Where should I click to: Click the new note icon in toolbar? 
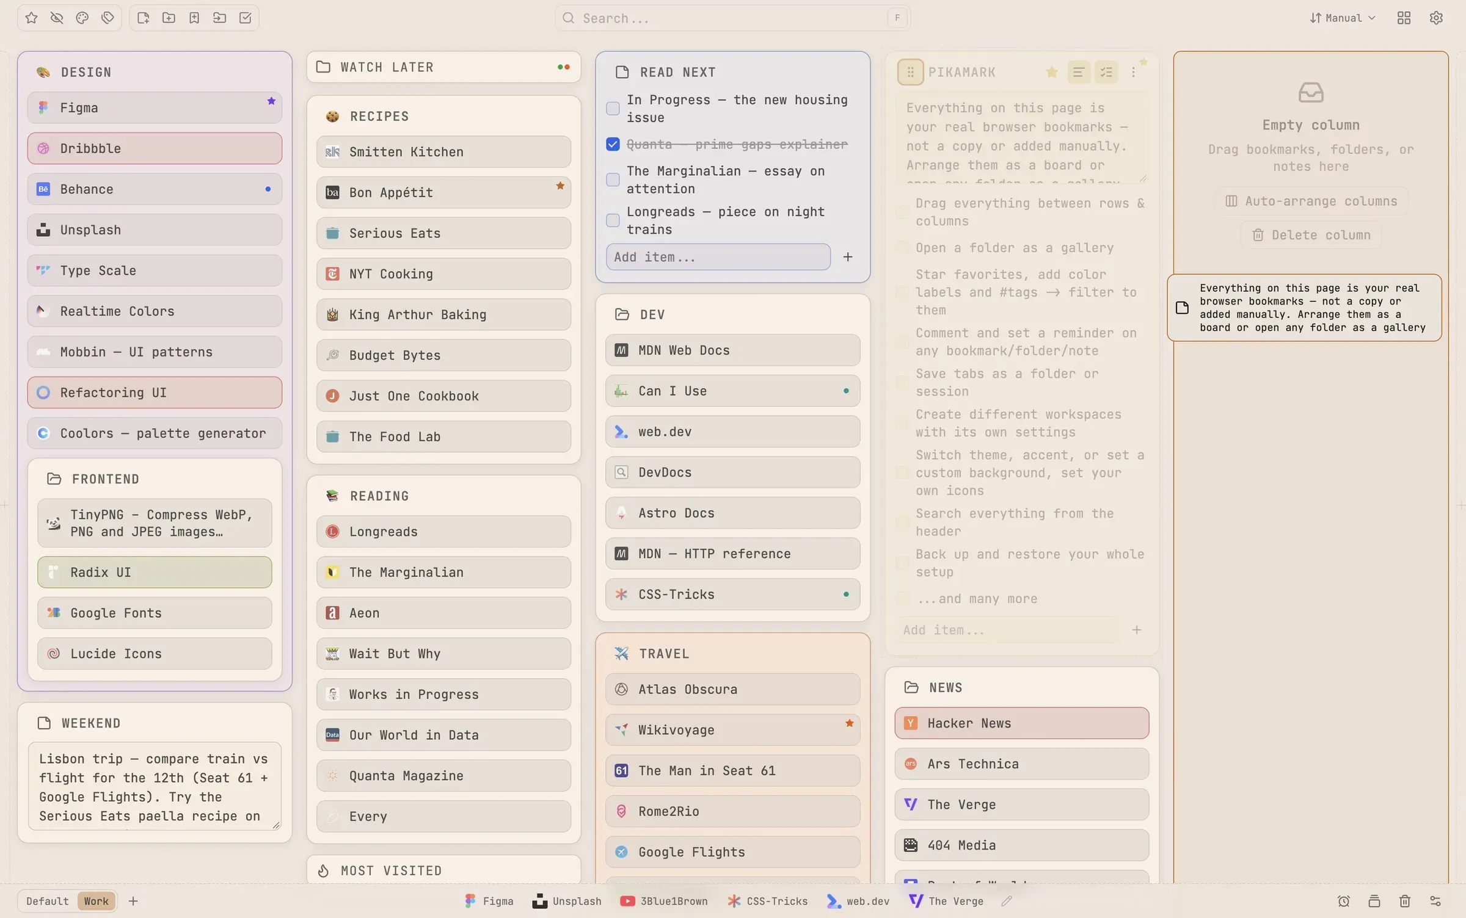[144, 18]
